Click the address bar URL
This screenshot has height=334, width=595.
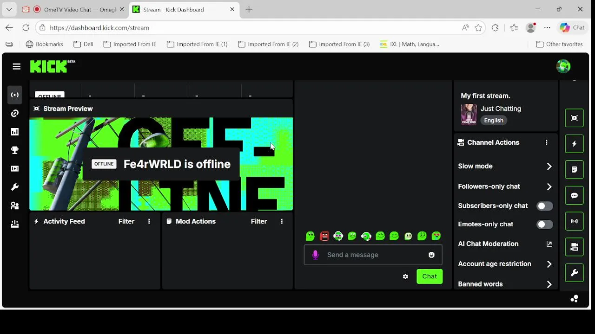coord(99,28)
